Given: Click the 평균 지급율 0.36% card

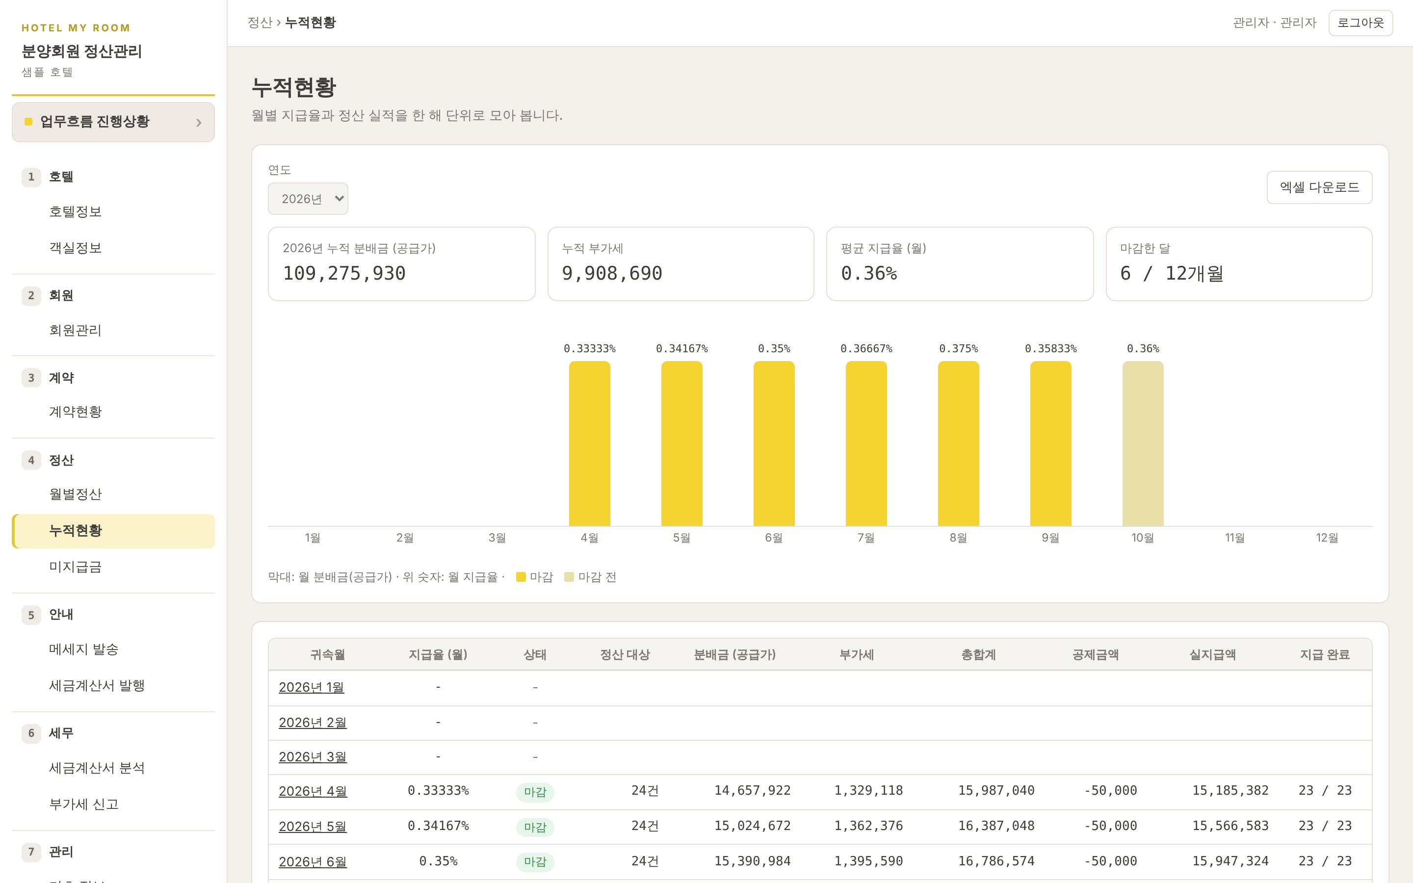Looking at the screenshot, I should (x=959, y=264).
